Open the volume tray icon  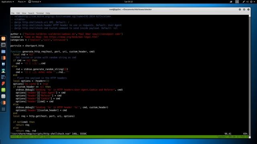coord(247,2)
